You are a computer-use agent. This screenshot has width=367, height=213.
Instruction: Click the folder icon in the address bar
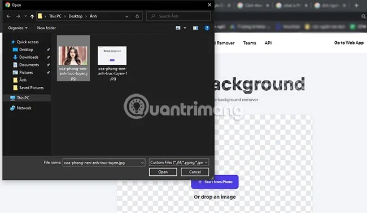coord(40,16)
